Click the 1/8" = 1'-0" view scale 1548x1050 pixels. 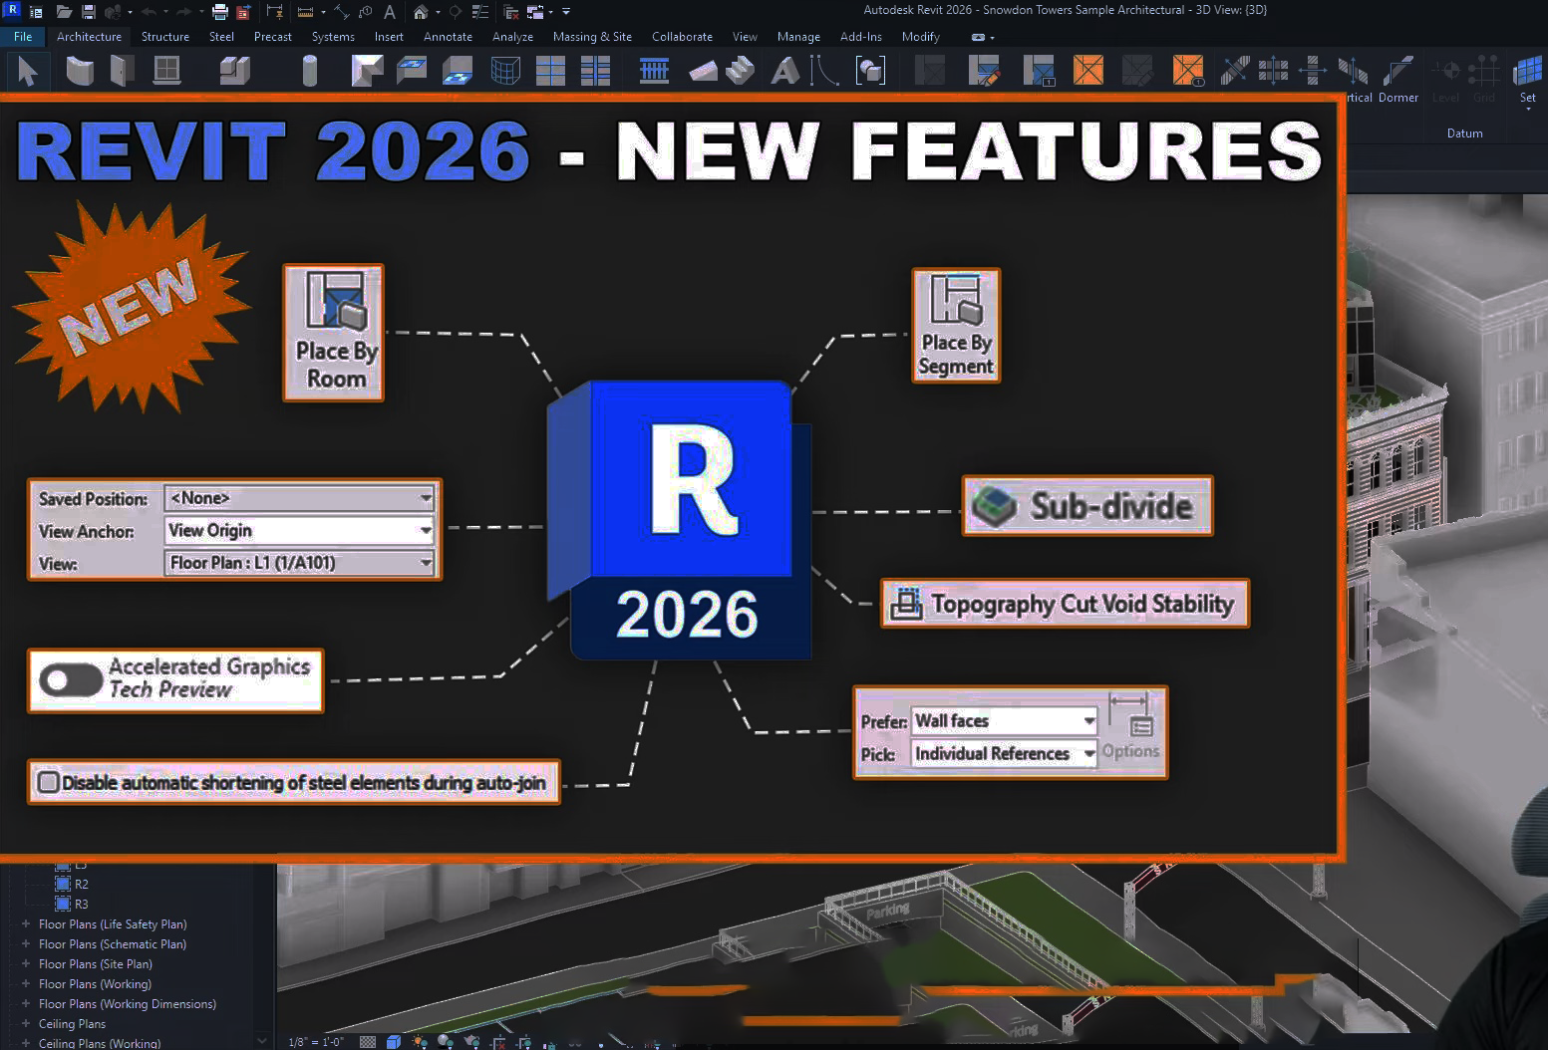(x=316, y=1042)
